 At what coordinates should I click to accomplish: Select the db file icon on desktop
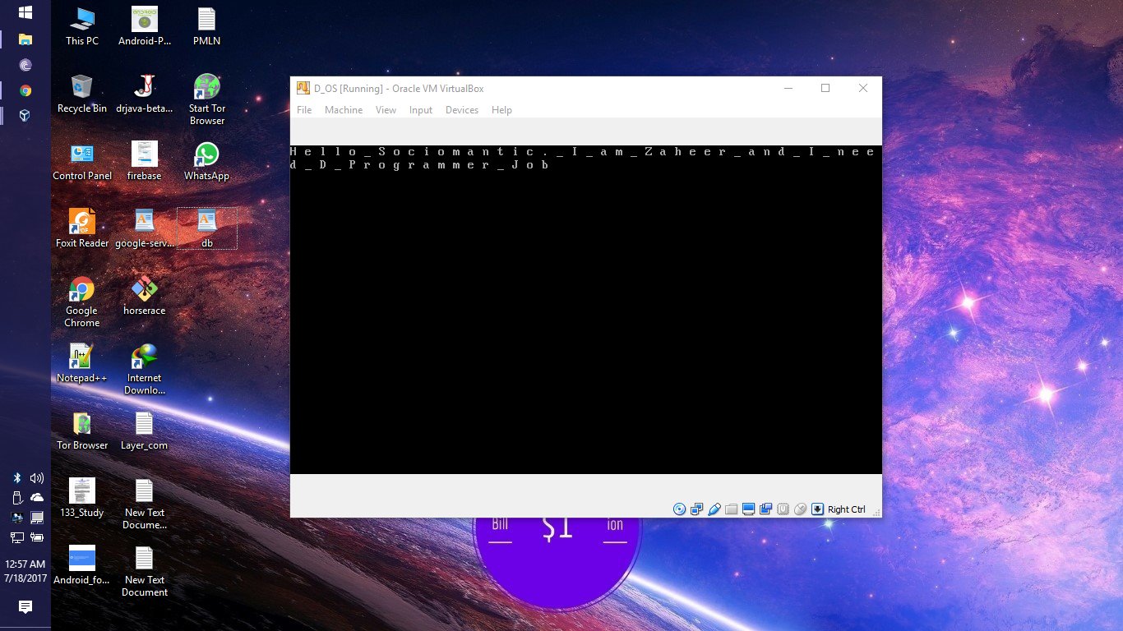[x=207, y=228]
